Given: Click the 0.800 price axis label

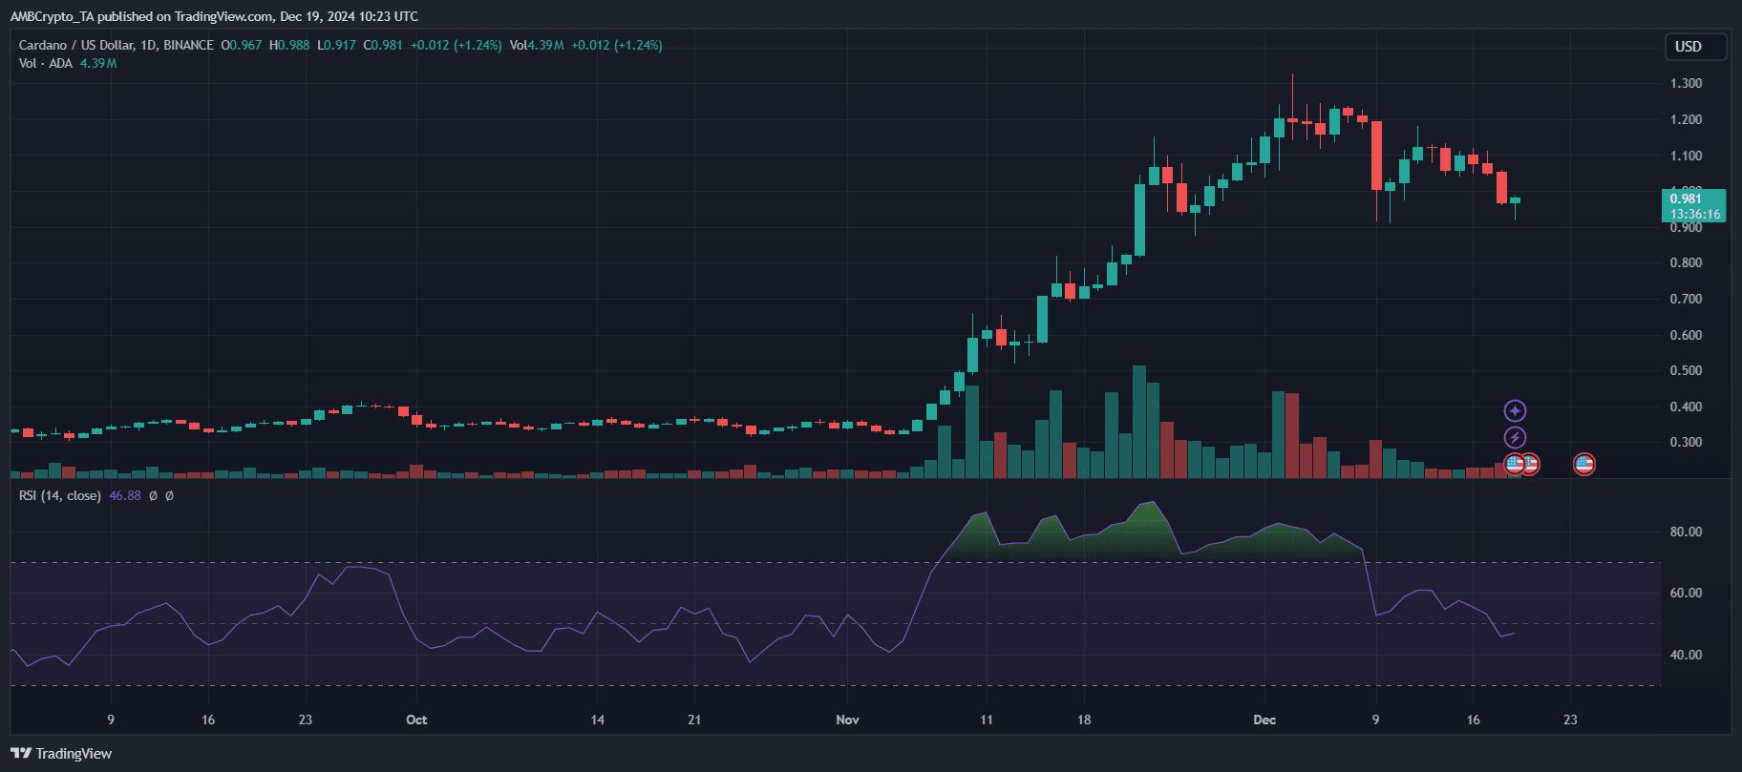Looking at the screenshot, I should point(1686,262).
